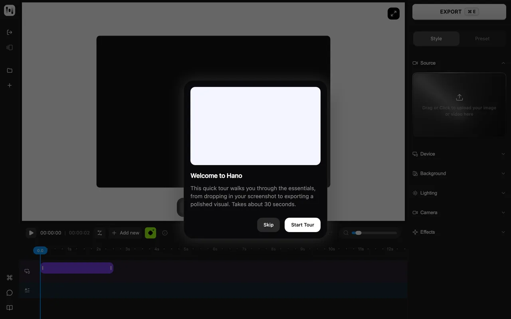Click the text track icon in timeline
The width and height of the screenshot is (511, 319).
point(27,290)
